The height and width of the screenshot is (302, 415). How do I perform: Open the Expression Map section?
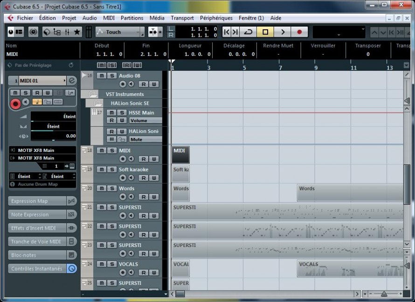(x=37, y=201)
